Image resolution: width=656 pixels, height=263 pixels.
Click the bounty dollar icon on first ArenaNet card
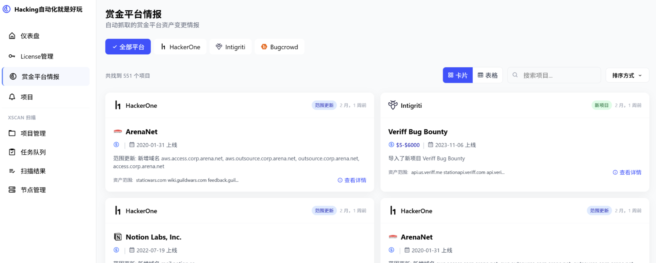[x=116, y=145]
